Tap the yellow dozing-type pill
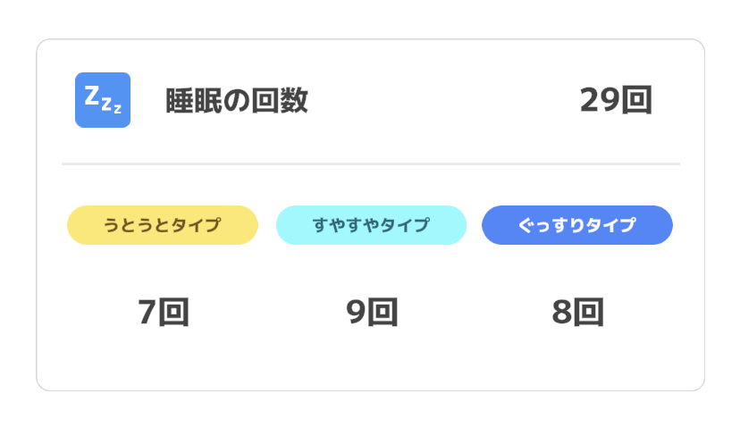This screenshot has width=740, height=427. pyautogui.click(x=163, y=225)
